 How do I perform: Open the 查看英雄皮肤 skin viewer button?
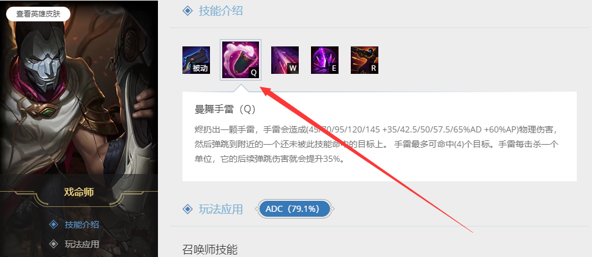pyautogui.click(x=39, y=14)
